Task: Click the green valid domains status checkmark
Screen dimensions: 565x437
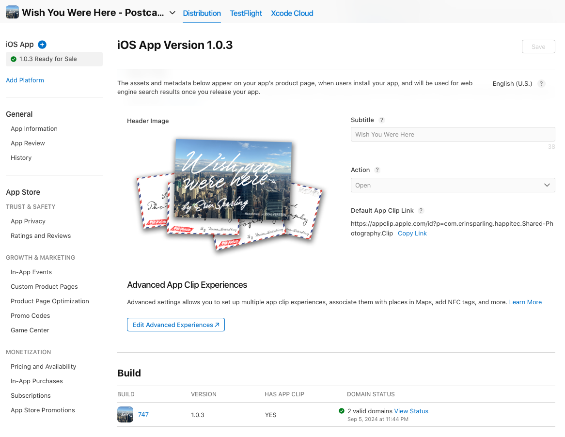Action: tap(342, 411)
